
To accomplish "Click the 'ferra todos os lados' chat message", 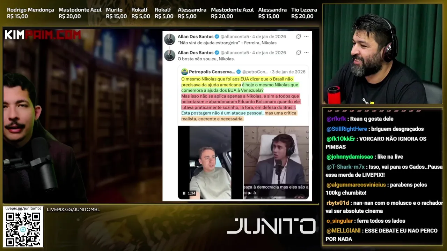I will click(x=381, y=221).
